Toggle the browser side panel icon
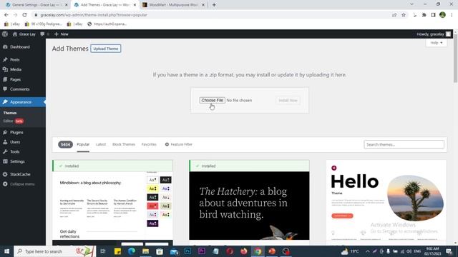This screenshot has width=458, height=257. (x=433, y=15)
